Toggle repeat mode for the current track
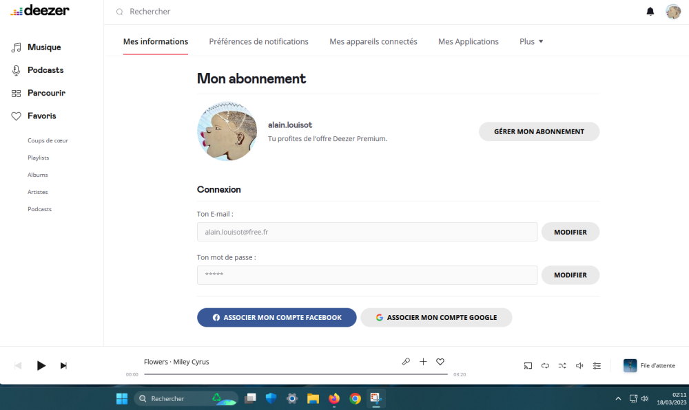The height and width of the screenshot is (410, 689). click(545, 365)
